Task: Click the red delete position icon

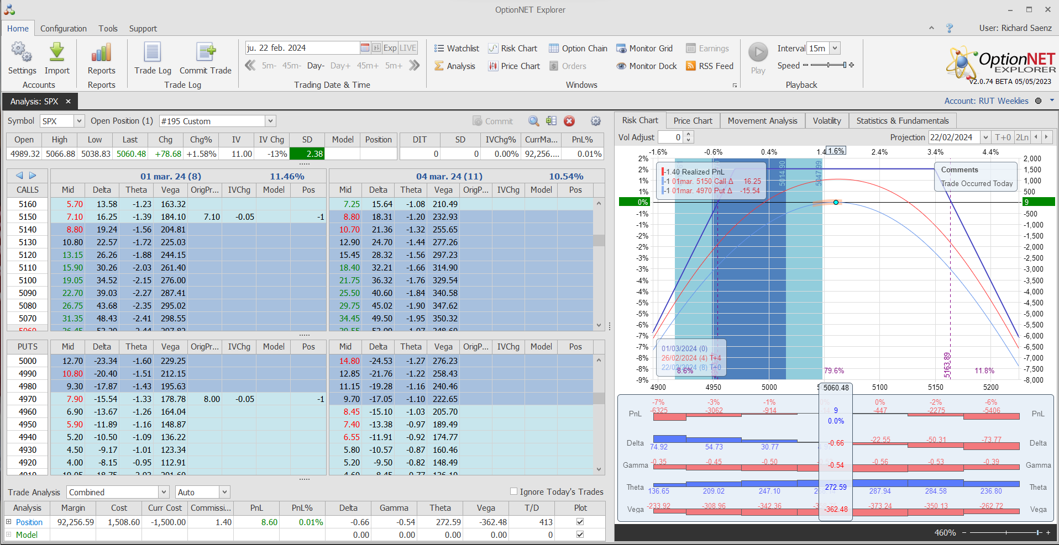Action: coord(569,121)
